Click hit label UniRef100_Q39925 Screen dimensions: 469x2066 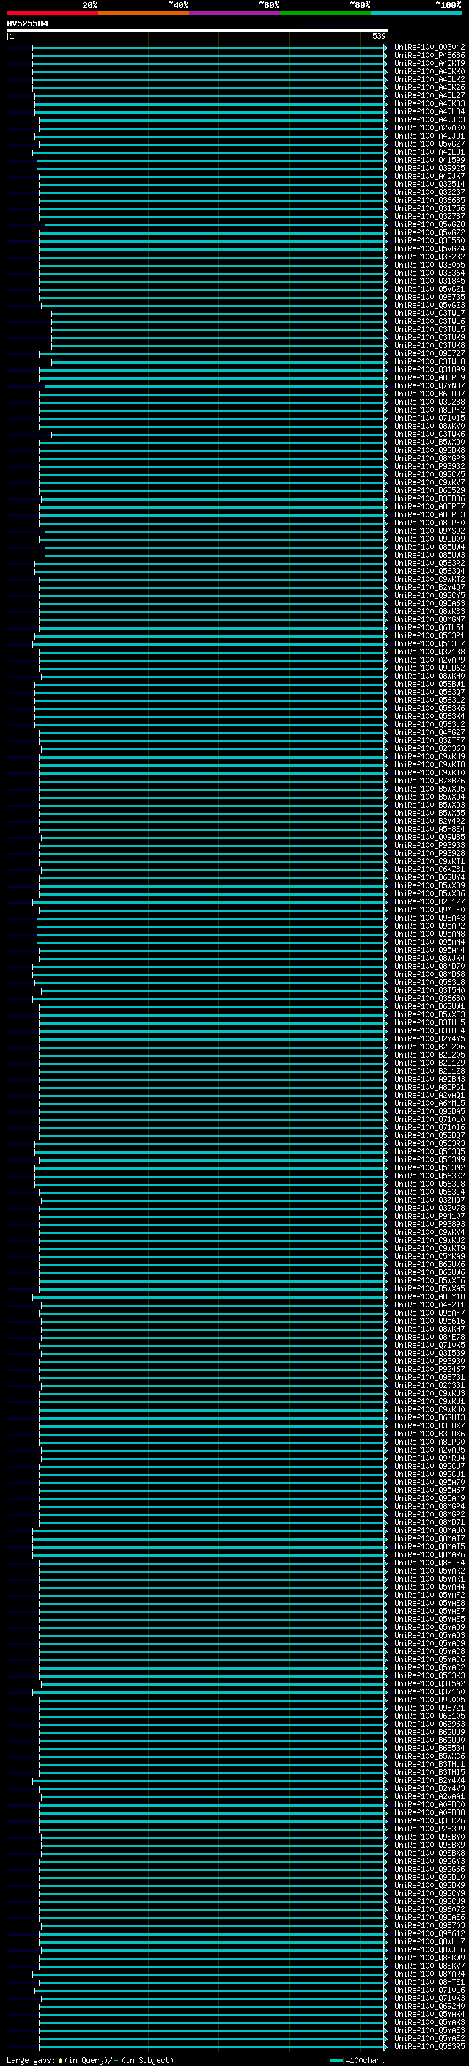[429, 169]
